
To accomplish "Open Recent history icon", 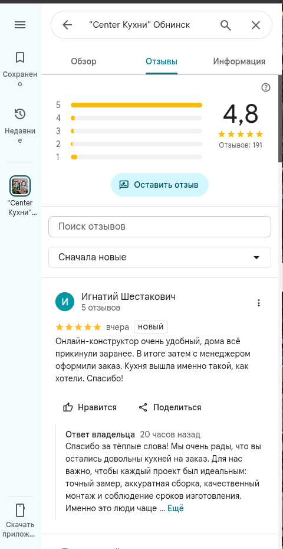I will (x=20, y=114).
